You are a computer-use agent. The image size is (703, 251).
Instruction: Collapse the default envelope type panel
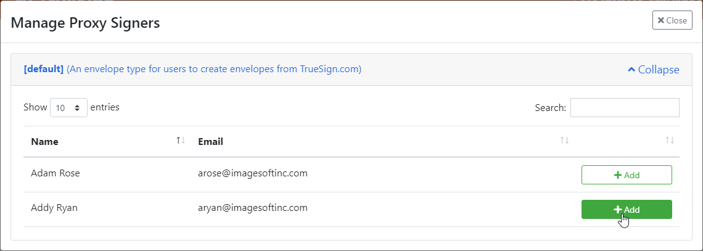[x=653, y=70]
